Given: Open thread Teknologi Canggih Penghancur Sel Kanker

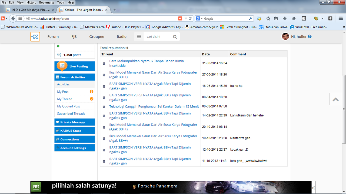Looking at the screenshot, I should [x=154, y=106].
